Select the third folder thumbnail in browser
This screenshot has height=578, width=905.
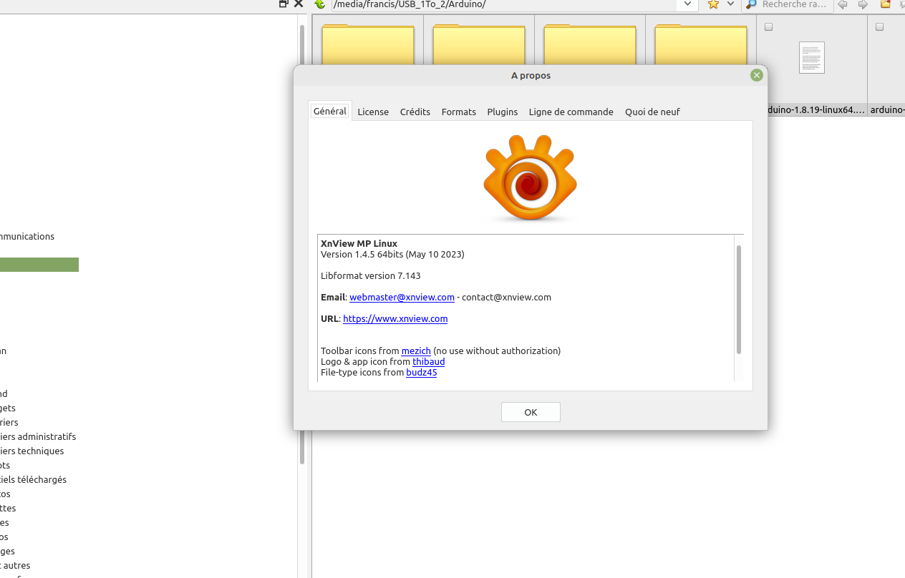point(590,45)
